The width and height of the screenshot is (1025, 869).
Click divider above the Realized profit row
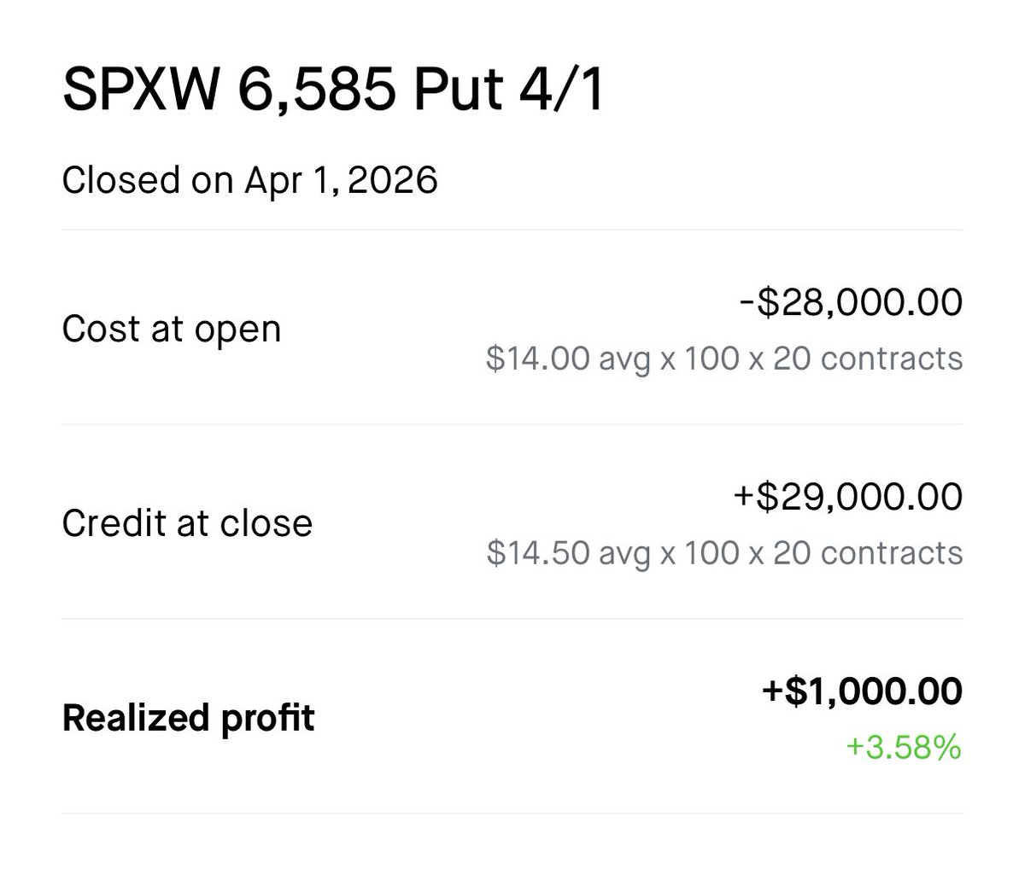click(x=512, y=619)
